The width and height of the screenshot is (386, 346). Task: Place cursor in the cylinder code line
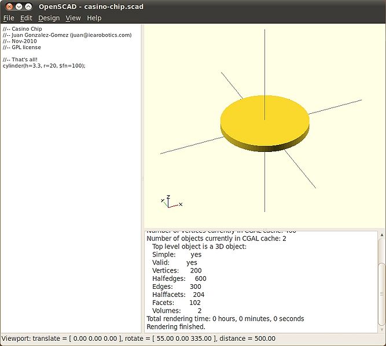[x=44, y=66]
